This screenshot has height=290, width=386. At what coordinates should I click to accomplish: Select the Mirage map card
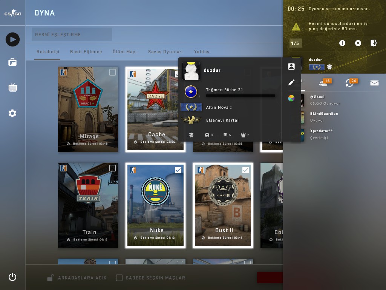tap(88, 110)
